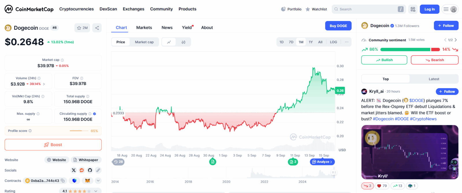The width and height of the screenshot is (462, 193).
Task: Open Dogecoin Reddit social link
Action: 82,170
